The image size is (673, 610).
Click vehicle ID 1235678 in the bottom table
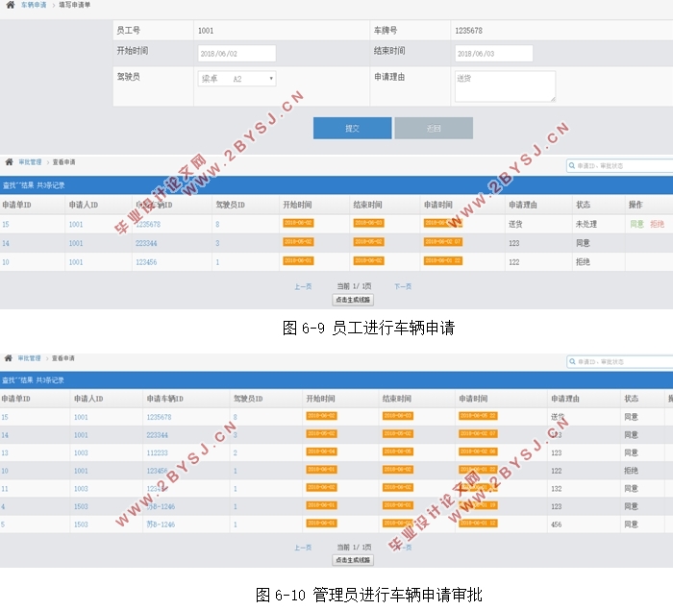click(x=159, y=417)
